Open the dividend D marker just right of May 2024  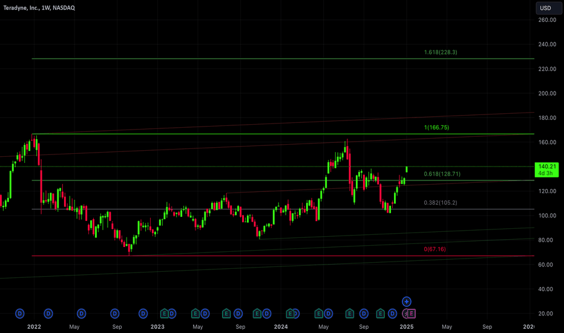328,314
